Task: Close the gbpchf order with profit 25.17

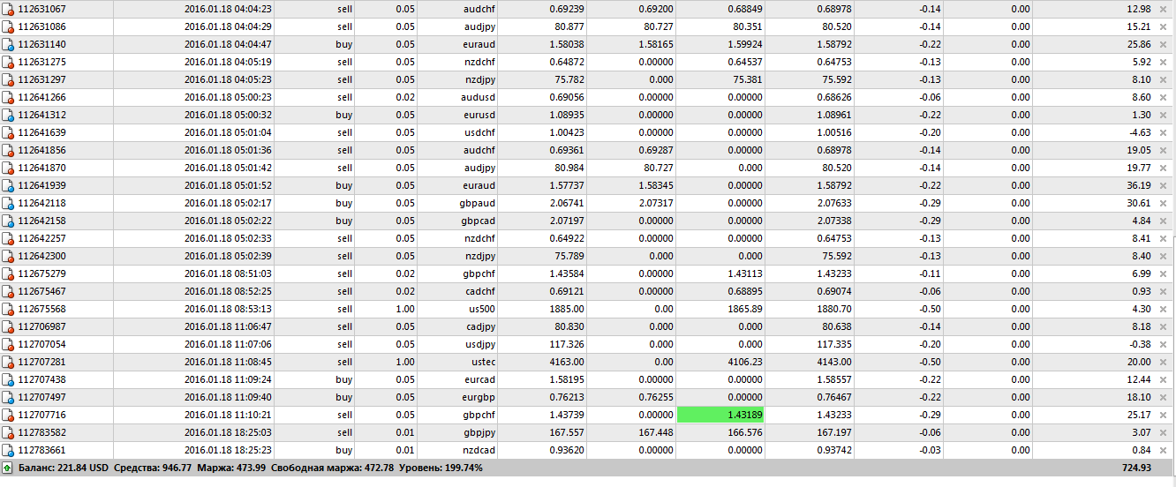Action: [x=1164, y=415]
